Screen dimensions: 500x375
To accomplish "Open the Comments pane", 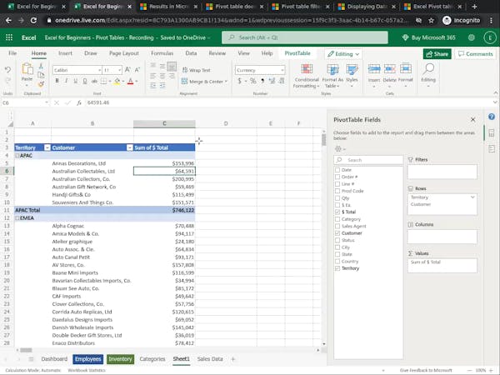I will pyautogui.click(x=476, y=54).
